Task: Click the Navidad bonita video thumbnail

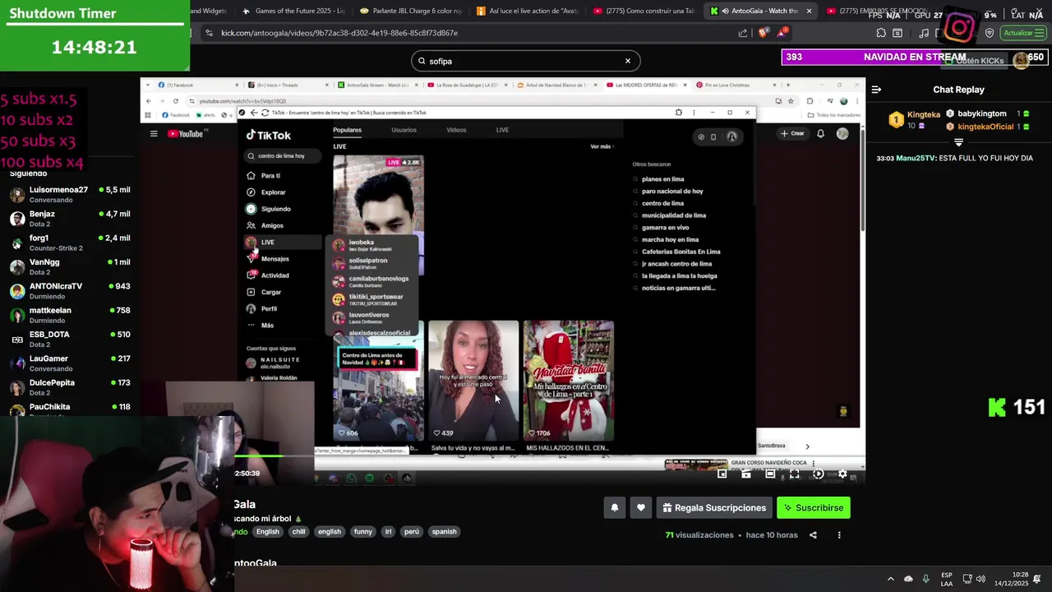Action: click(x=569, y=380)
